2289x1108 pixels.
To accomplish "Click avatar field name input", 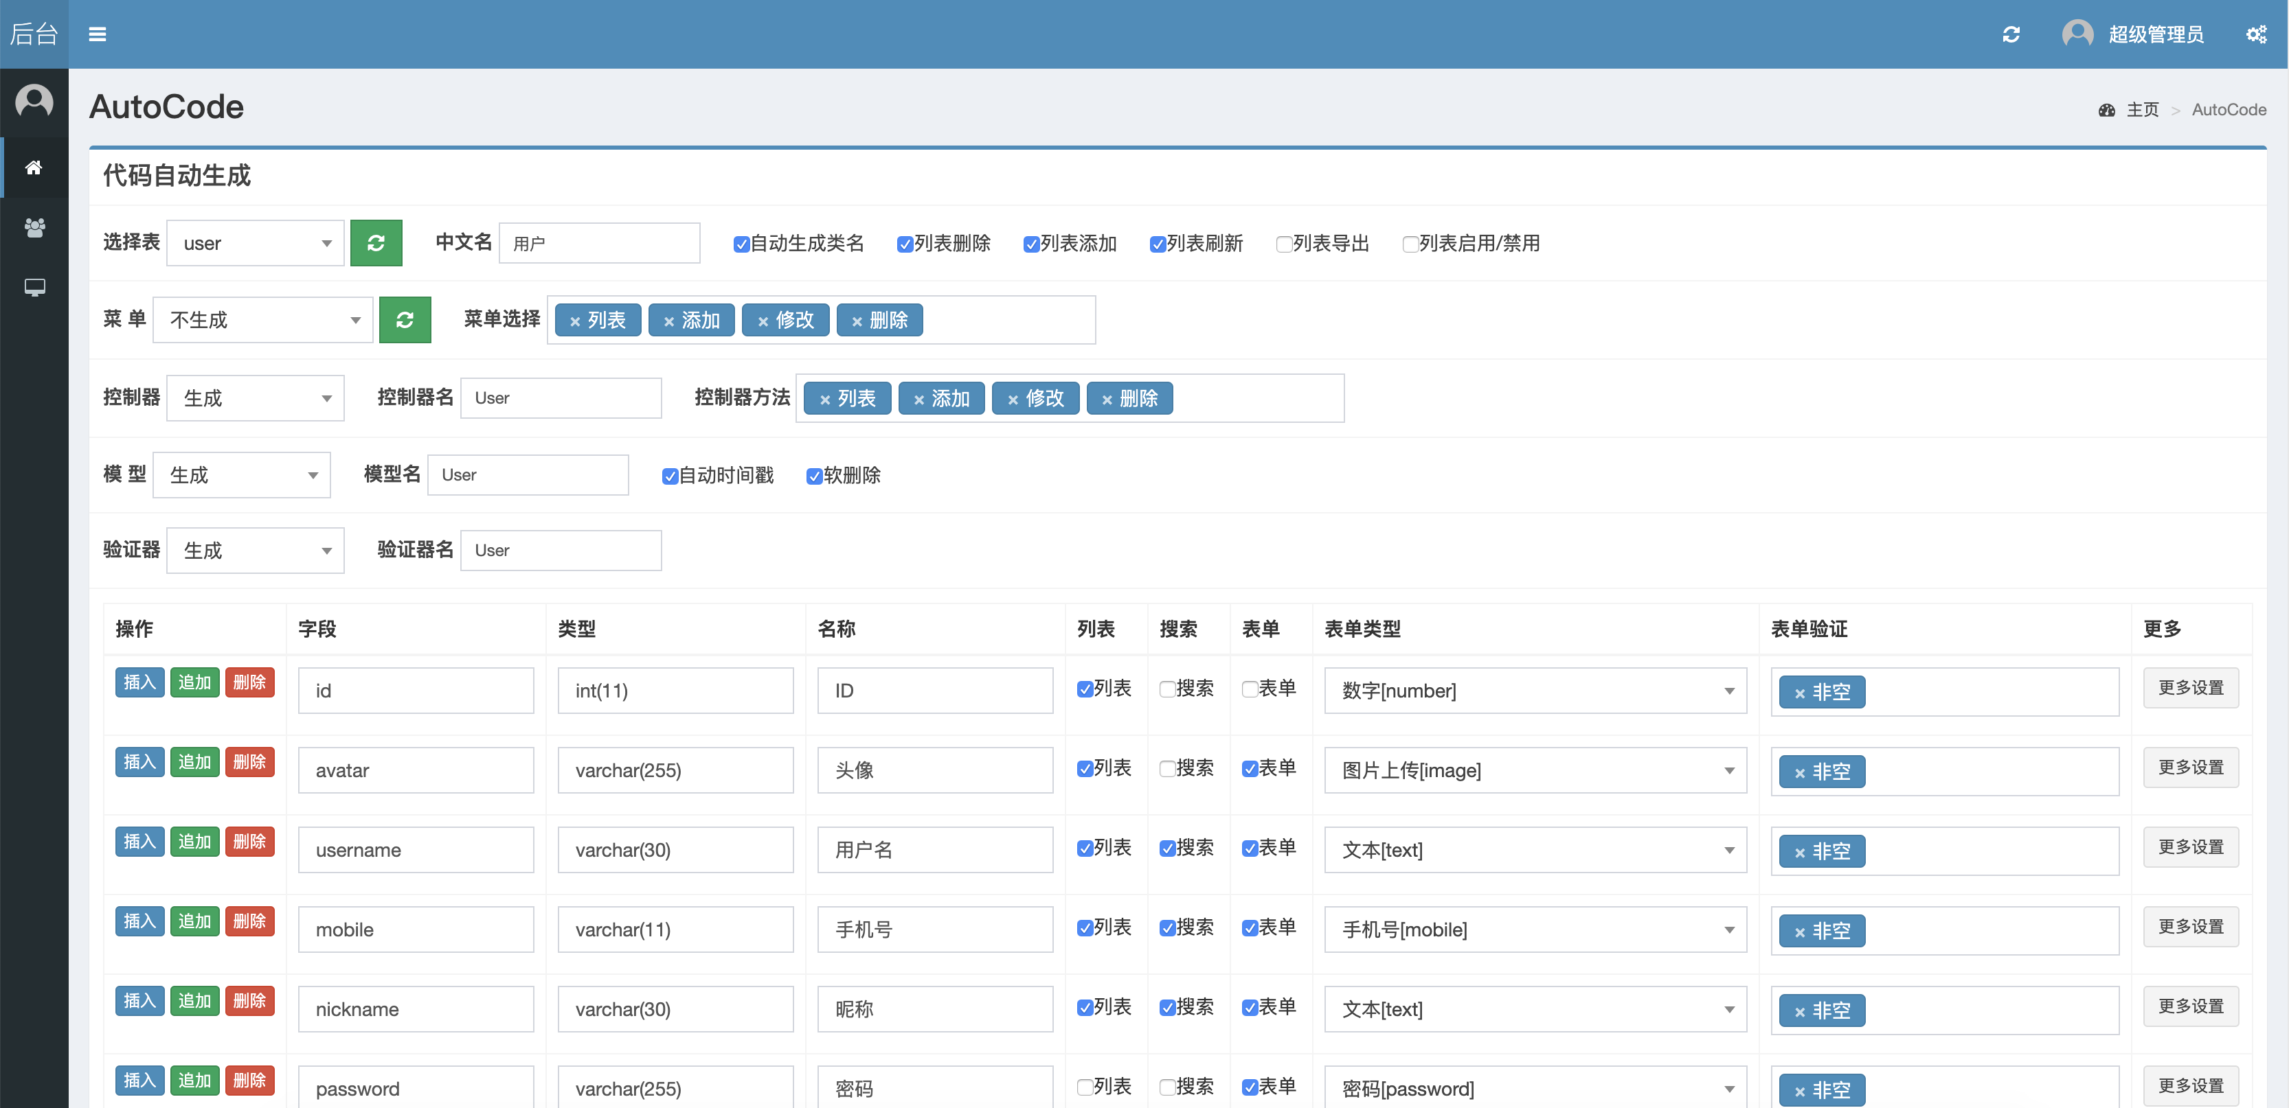I will click(x=416, y=770).
